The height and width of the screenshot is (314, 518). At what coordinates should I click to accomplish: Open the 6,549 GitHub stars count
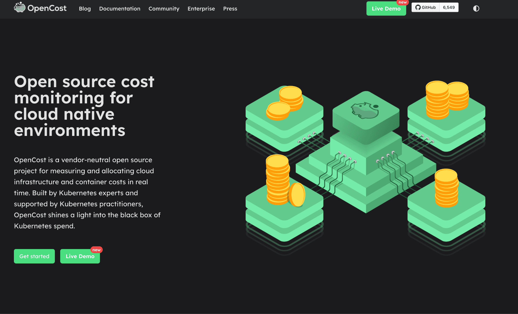click(x=449, y=7)
